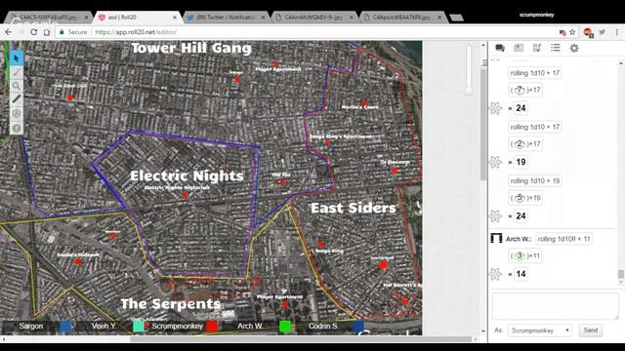Switch to the C4AmAhWQAEV-9.jpg browser tab
This screenshot has height=351, width=625.
[x=313, y=18]
